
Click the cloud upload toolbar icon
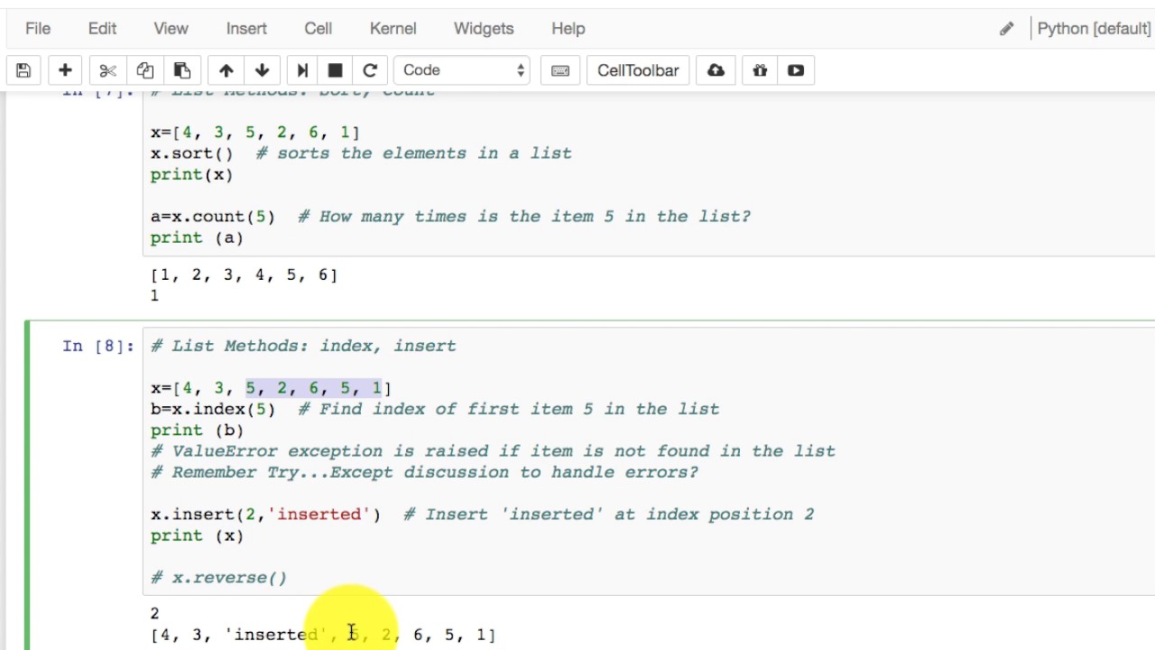[716, 70]
